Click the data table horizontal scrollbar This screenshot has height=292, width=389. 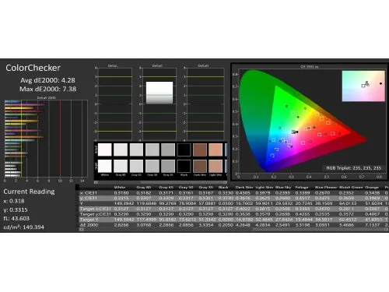click(x=235, y=230)
